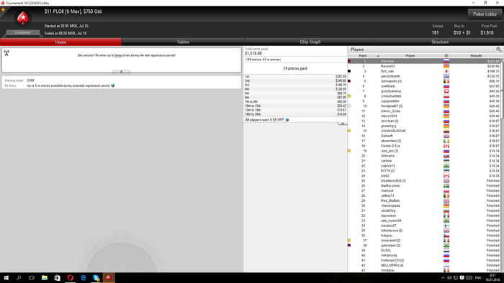504x283 pixels.
Task: Click the white note tag beside Nordpirat07
Action: 349,106
